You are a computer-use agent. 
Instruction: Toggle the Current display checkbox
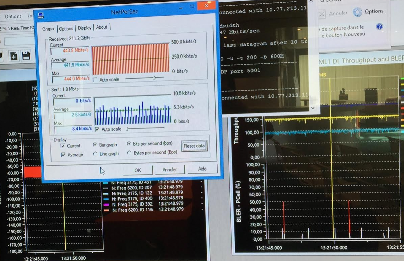click(63, 146)
